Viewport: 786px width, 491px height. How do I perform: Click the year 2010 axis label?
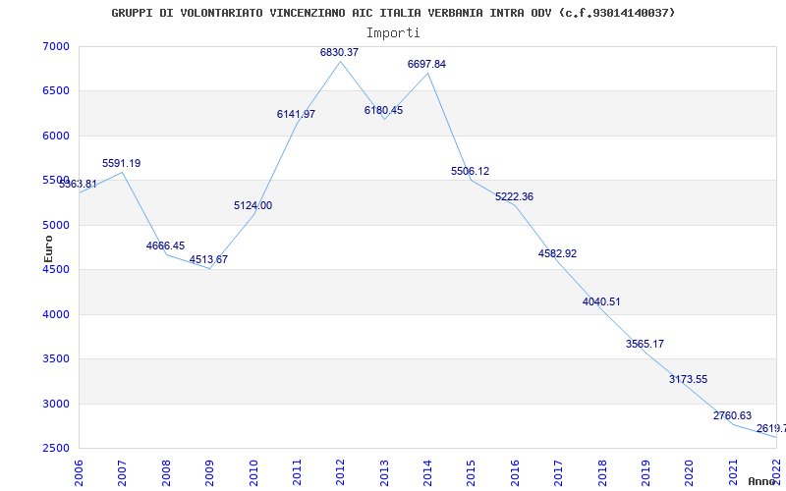[x=253, y=472]
